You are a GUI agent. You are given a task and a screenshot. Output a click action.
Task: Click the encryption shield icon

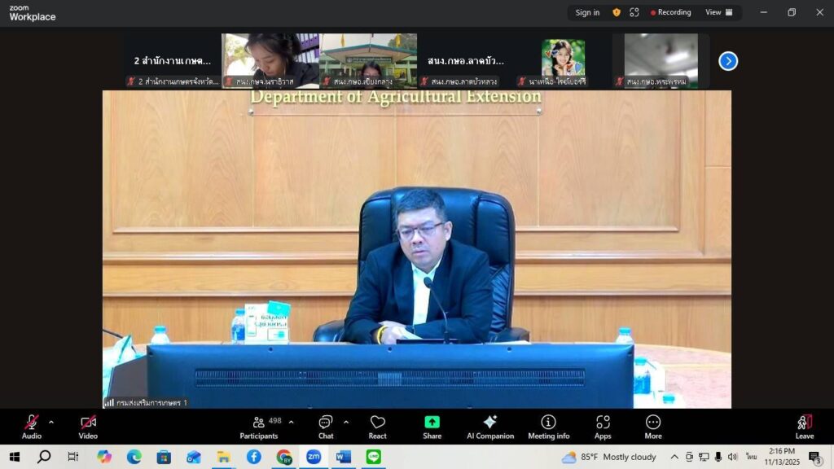(617, 12)
